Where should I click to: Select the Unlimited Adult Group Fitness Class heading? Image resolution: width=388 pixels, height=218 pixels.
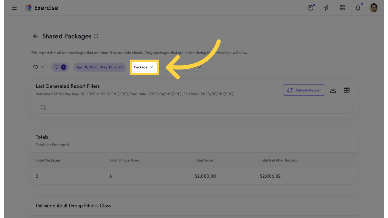pyautogui.click(x=73, y=206)
